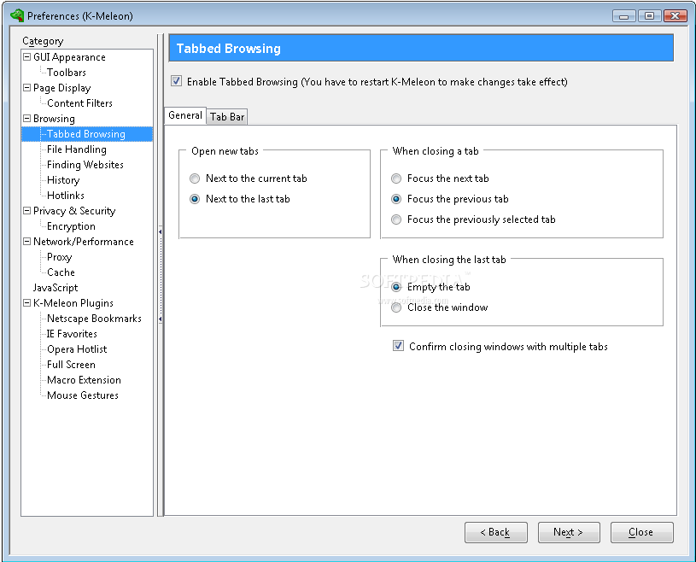Toggle Confirm closing windows with multiple tabs

pos(398,346)
